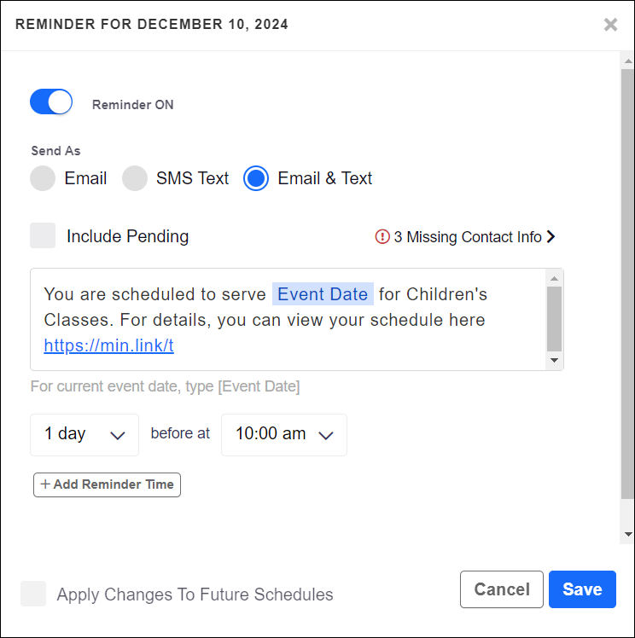
Task: Click the plus icon on Add Reminder Time
Action: [45, 484]
